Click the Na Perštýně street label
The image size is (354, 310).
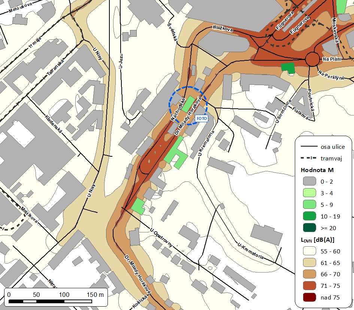[x=331, y=75]
